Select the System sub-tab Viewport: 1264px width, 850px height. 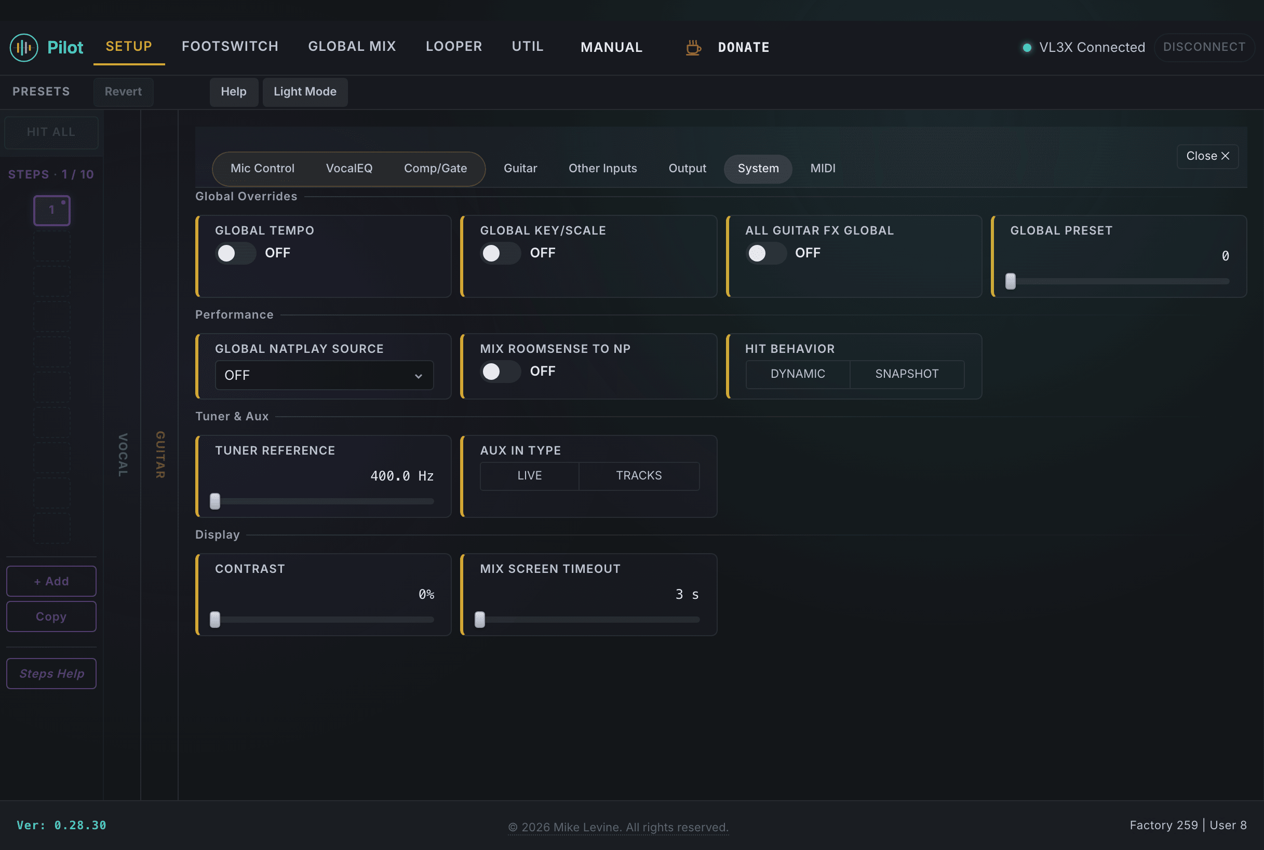point(758,169)
